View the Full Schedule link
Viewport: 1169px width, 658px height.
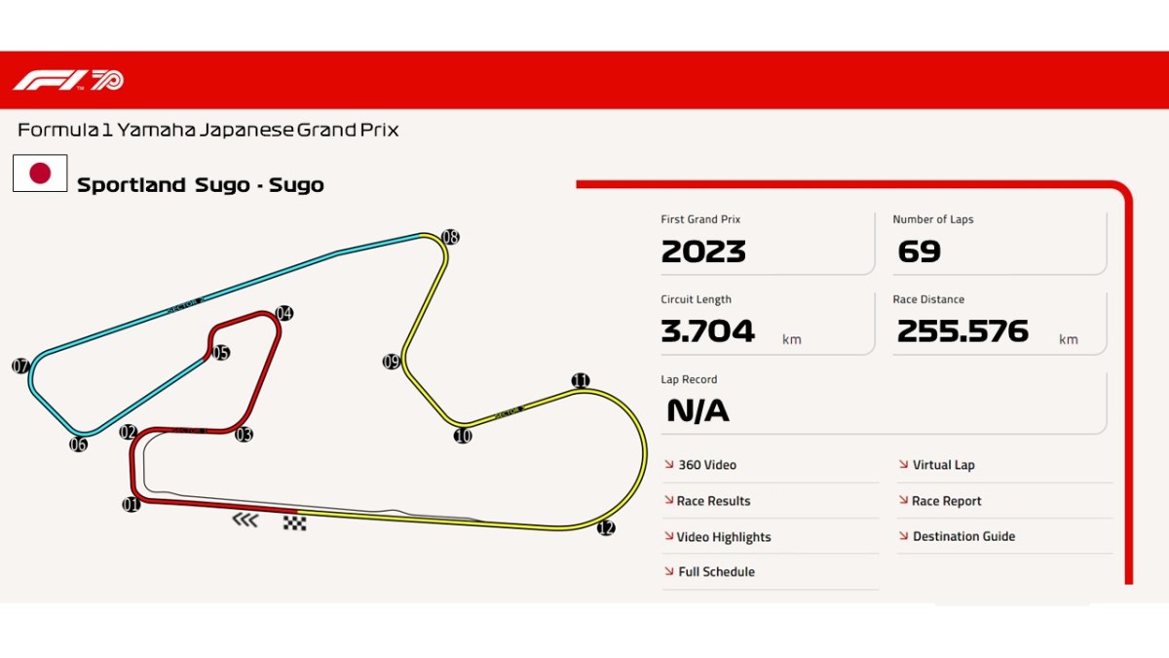[716, 572]
